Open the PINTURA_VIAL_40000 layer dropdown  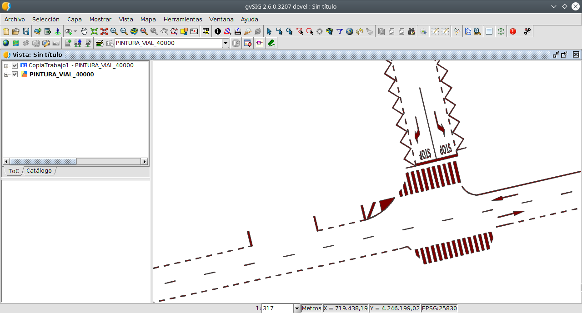point(225,43)
